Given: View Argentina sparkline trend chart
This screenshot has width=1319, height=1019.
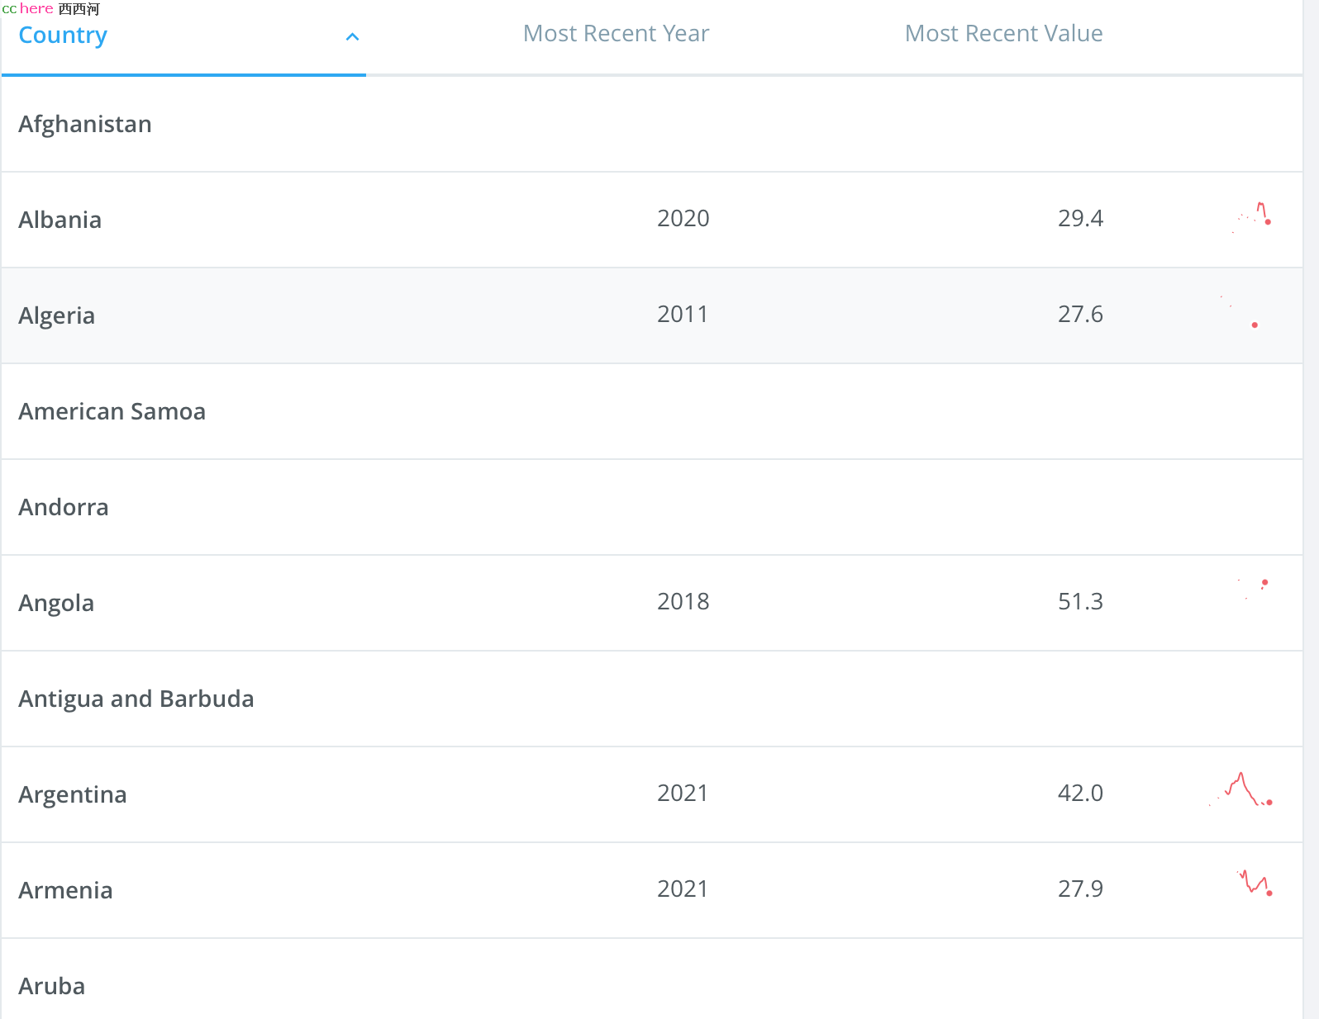Looking at the screenshot, I should [x=1240, y=789].
